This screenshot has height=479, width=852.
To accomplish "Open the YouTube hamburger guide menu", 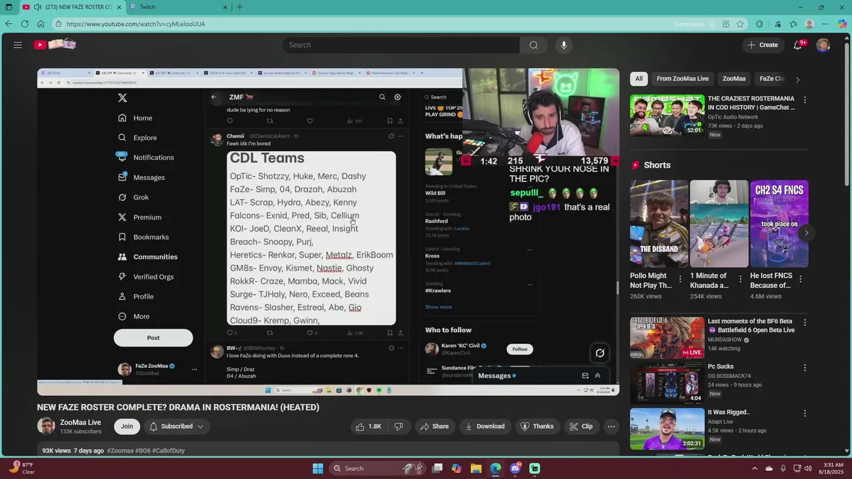I will pyautogui.click(x=18, y=45).
